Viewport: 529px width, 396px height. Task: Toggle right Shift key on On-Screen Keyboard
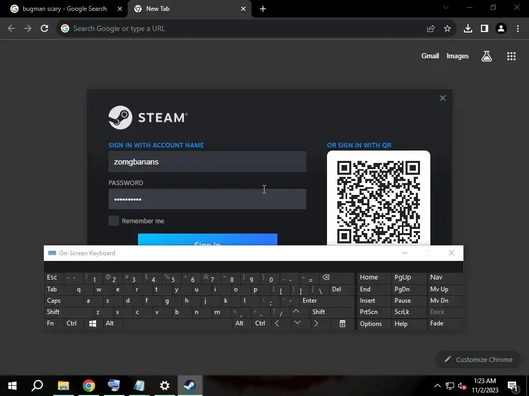tap(332, 312)
